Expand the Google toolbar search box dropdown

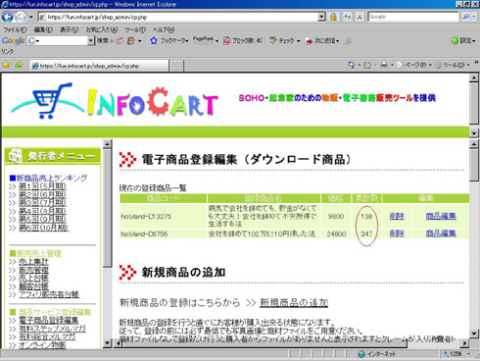(91, 41)
